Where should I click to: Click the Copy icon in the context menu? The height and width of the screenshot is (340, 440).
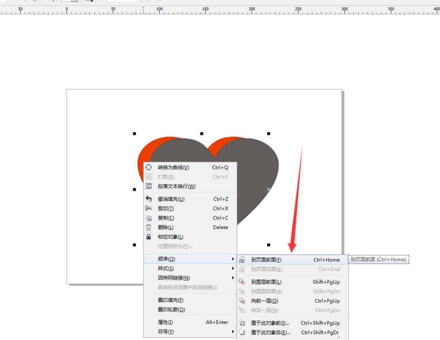(x=150, y=218)
